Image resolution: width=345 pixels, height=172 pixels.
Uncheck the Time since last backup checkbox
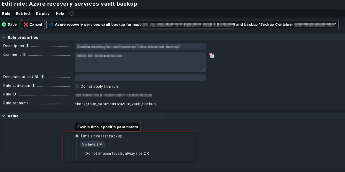tap(77, 136)
